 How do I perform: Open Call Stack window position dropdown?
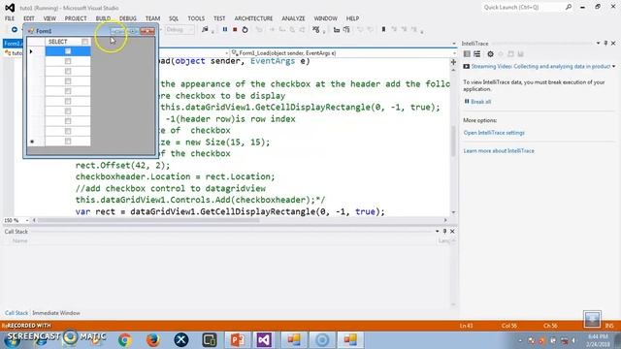[x=438, y=231]
